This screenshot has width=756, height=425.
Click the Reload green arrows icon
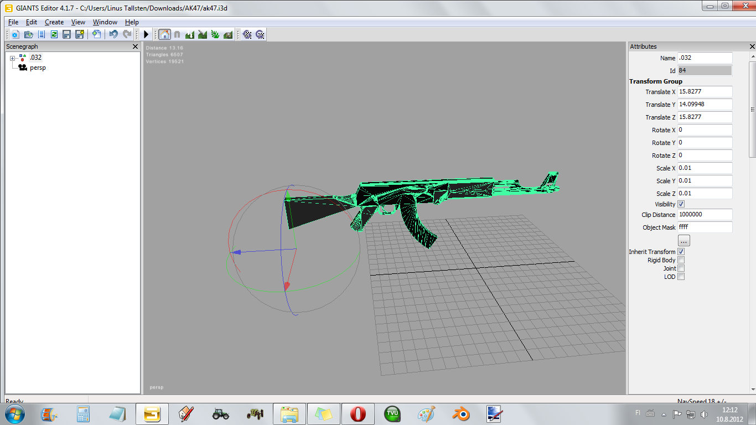coord(54,34)
